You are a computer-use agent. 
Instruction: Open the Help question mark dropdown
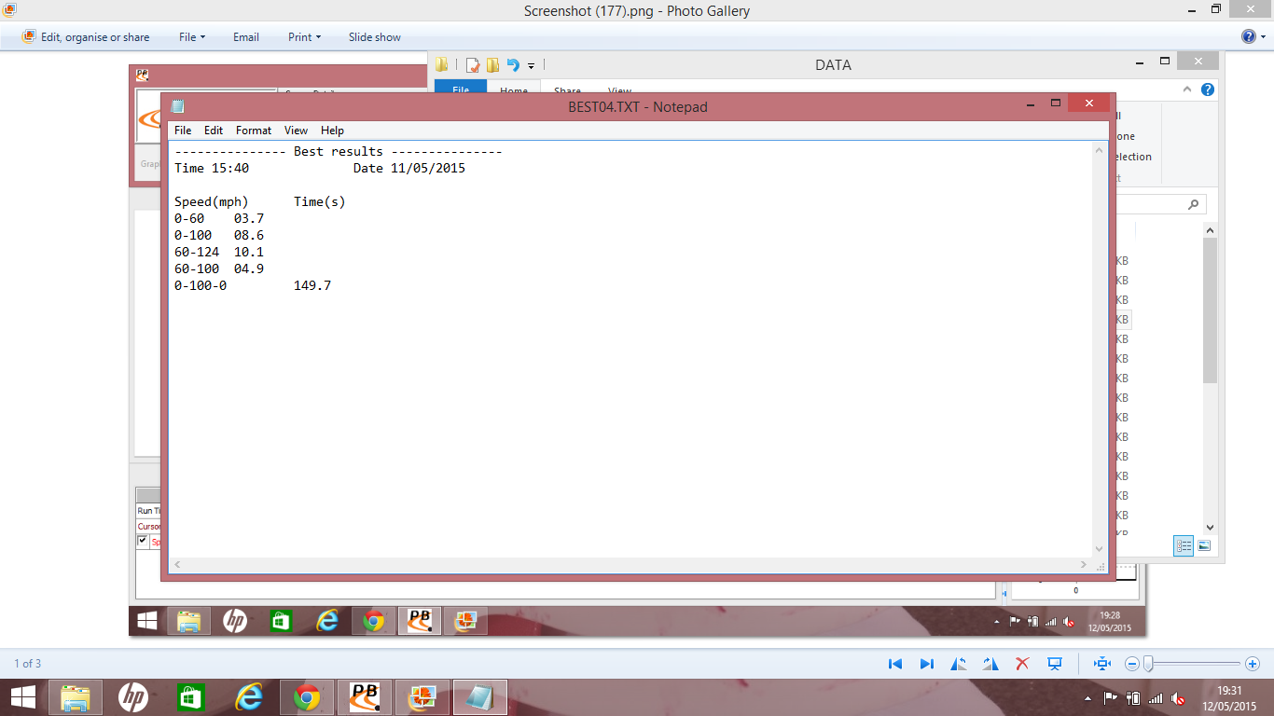coord(1253,37)
